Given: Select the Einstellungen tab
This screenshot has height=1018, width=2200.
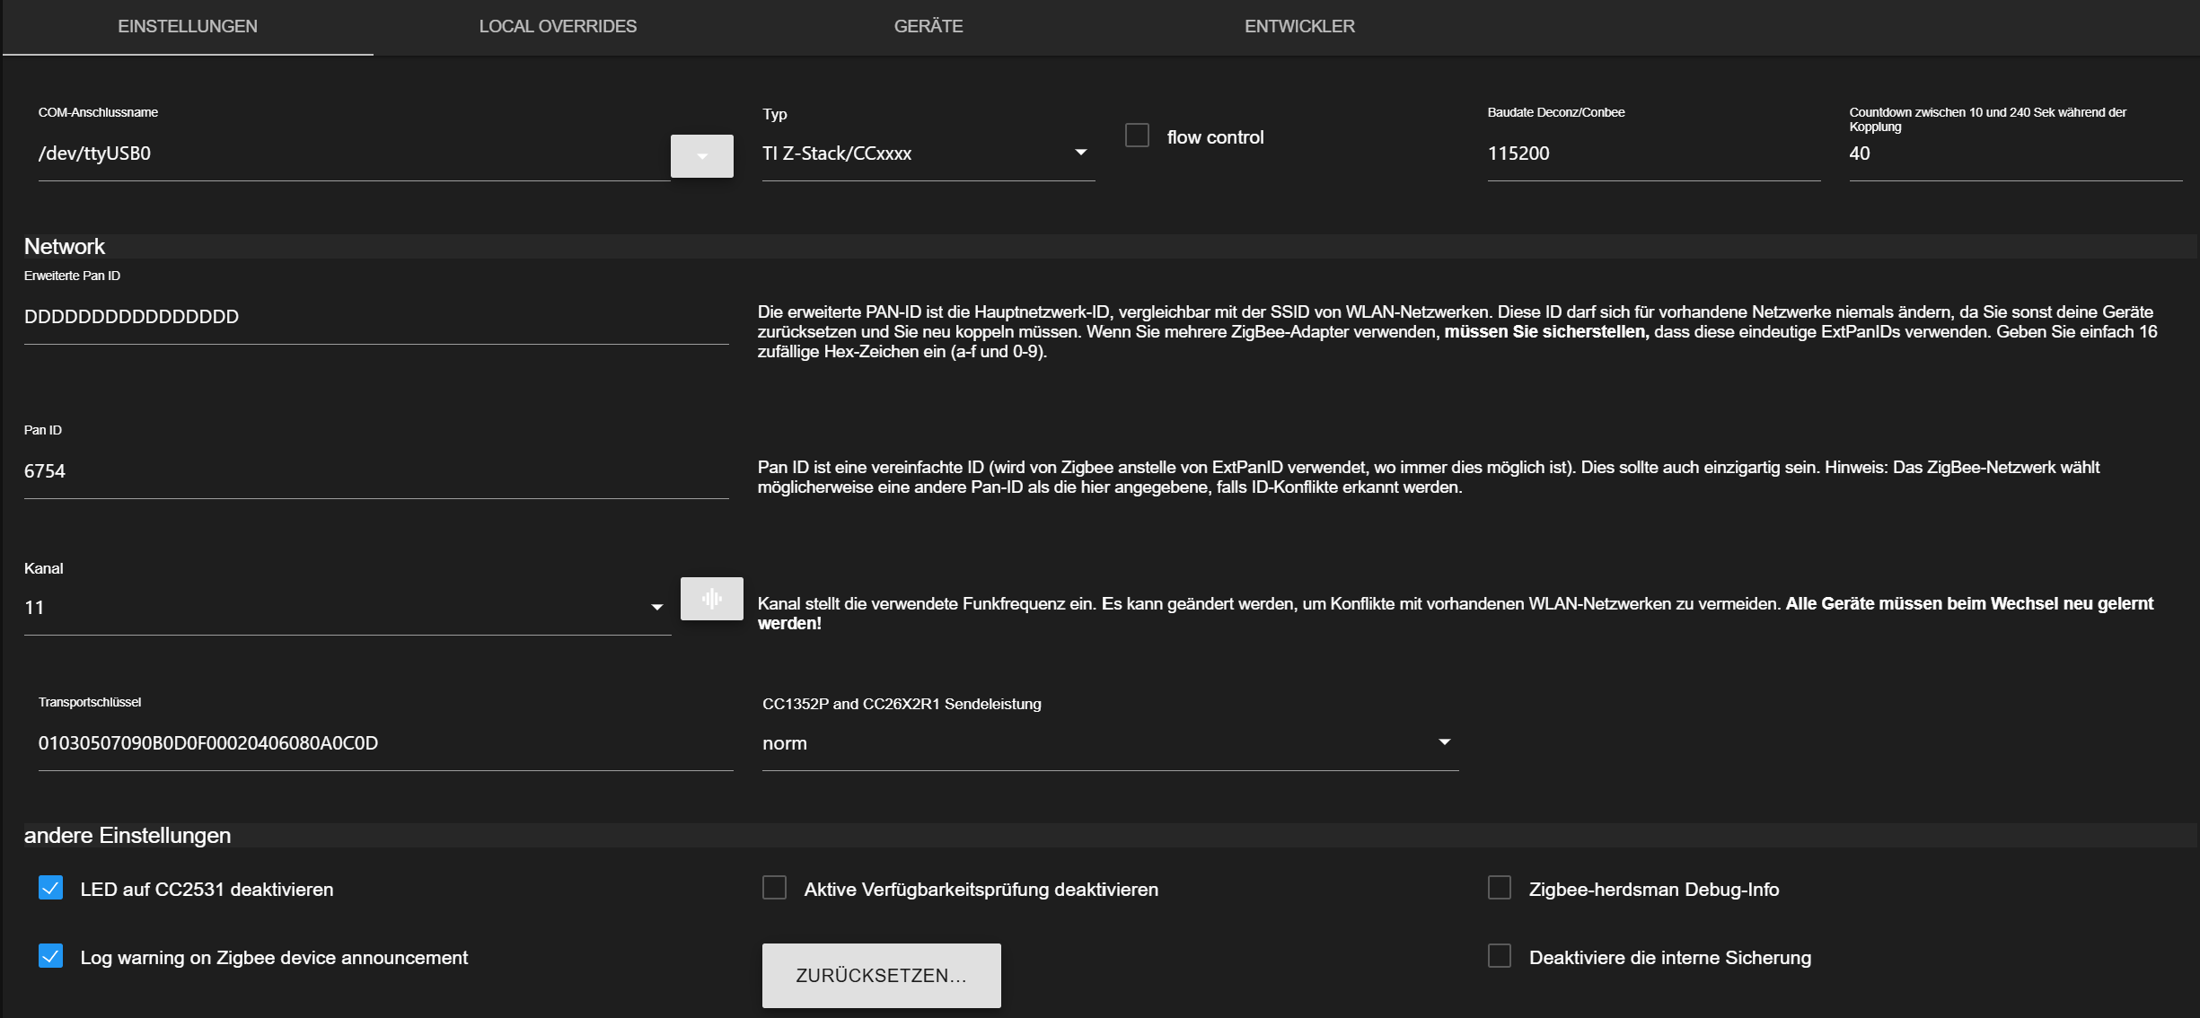Looking at the screenshot, I should coord(188,27).
